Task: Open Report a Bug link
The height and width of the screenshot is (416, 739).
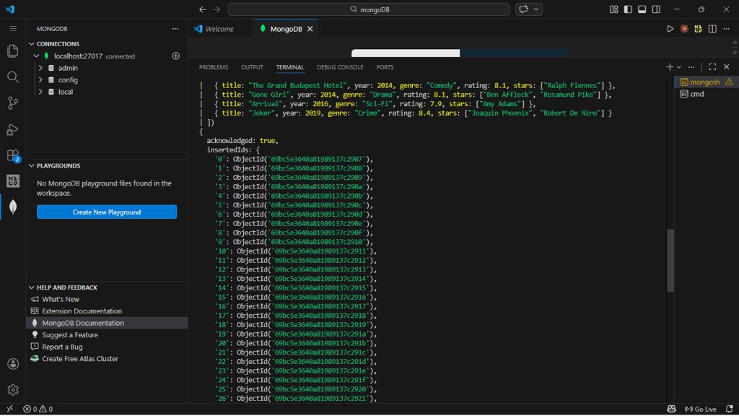Action: click(x=62, y=347)
